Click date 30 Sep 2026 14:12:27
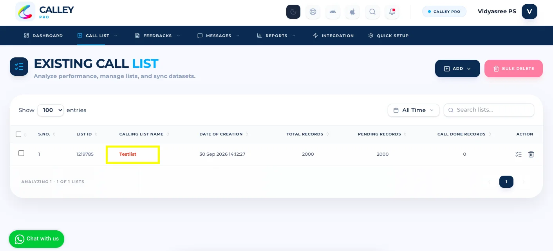553x251 pixels. click(222, 154)
